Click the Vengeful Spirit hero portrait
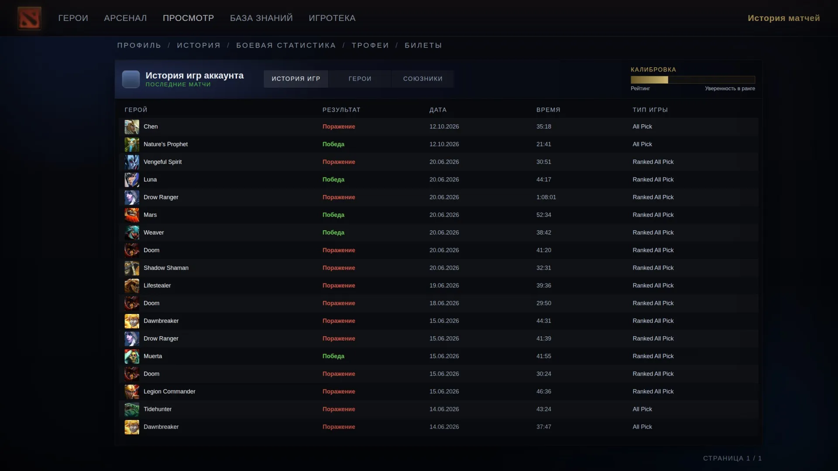The width and height of the screenshot is (838, 471). (132, 162)
